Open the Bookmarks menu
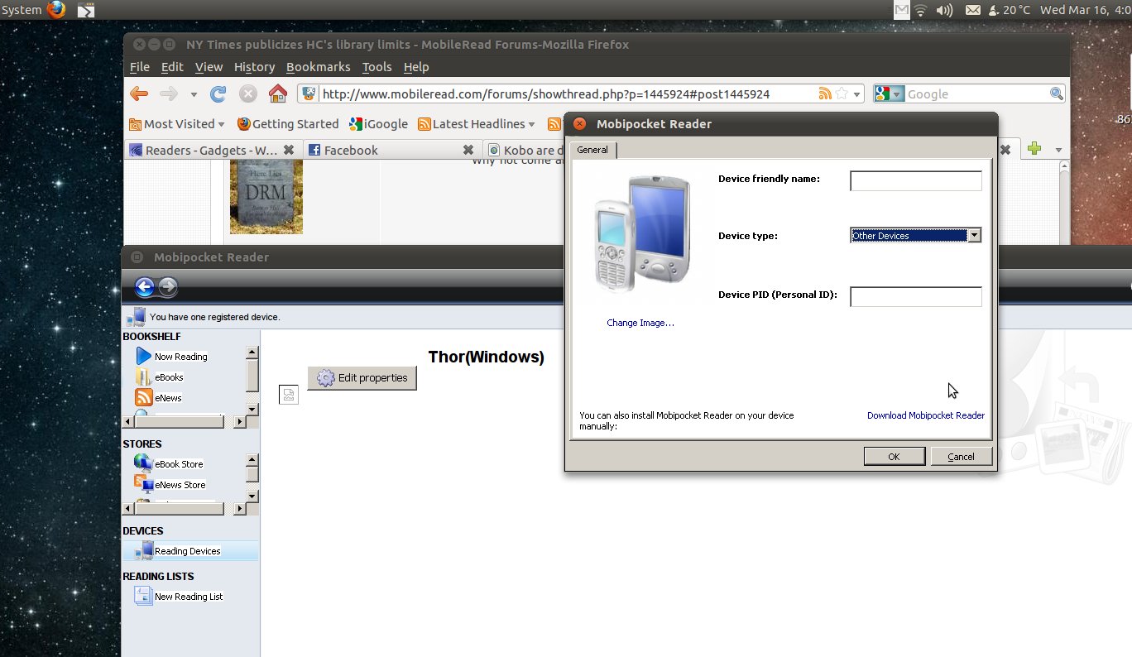The width and height of the screenshot is (1132, 657). (x=319, y=67)
